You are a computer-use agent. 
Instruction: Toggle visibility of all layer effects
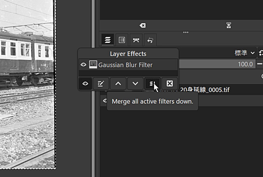coord(85,83)
